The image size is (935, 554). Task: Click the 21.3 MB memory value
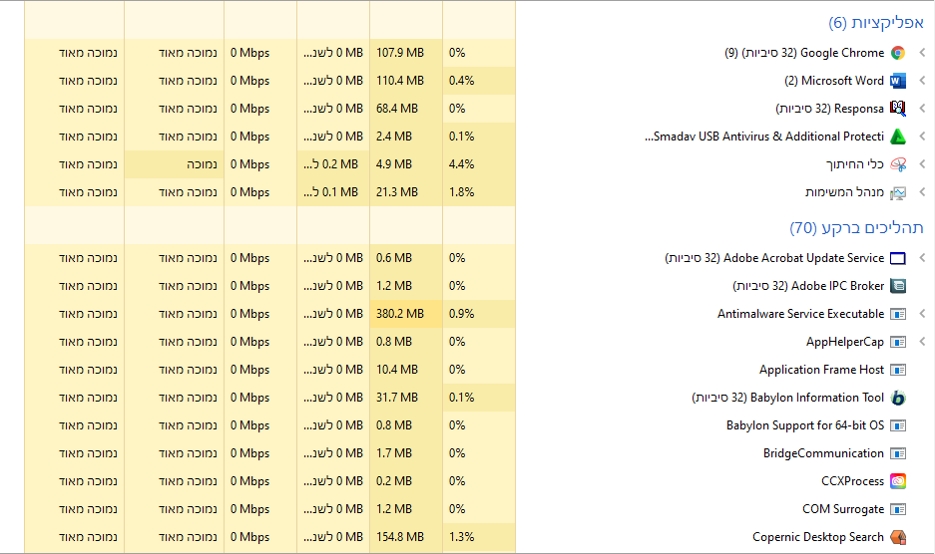(x=397, y=192)
